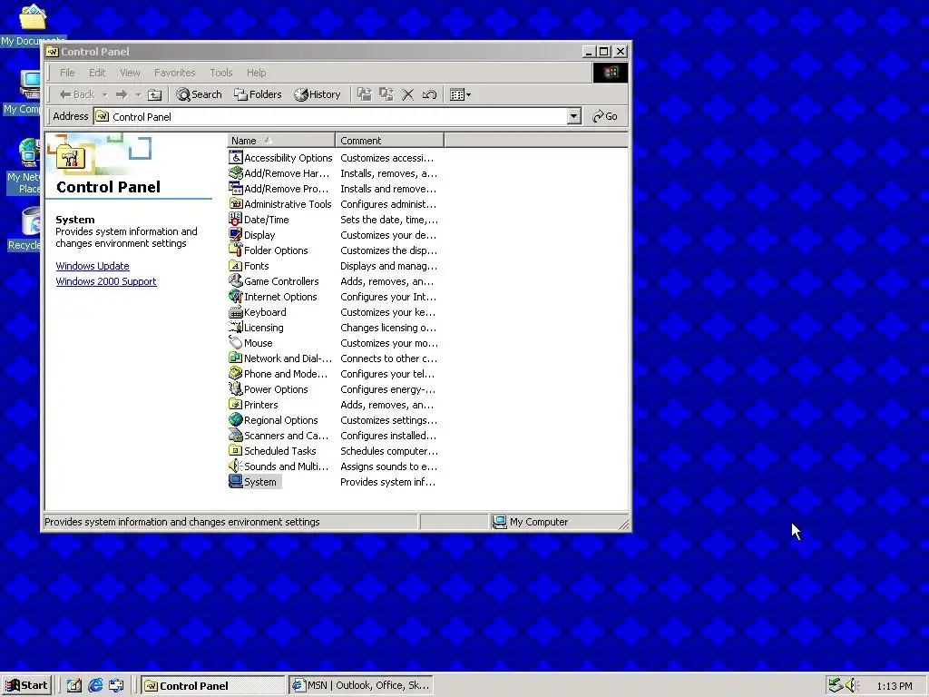Select the Network and Dial-up icon
929x697 pixels.
(236, 358)
